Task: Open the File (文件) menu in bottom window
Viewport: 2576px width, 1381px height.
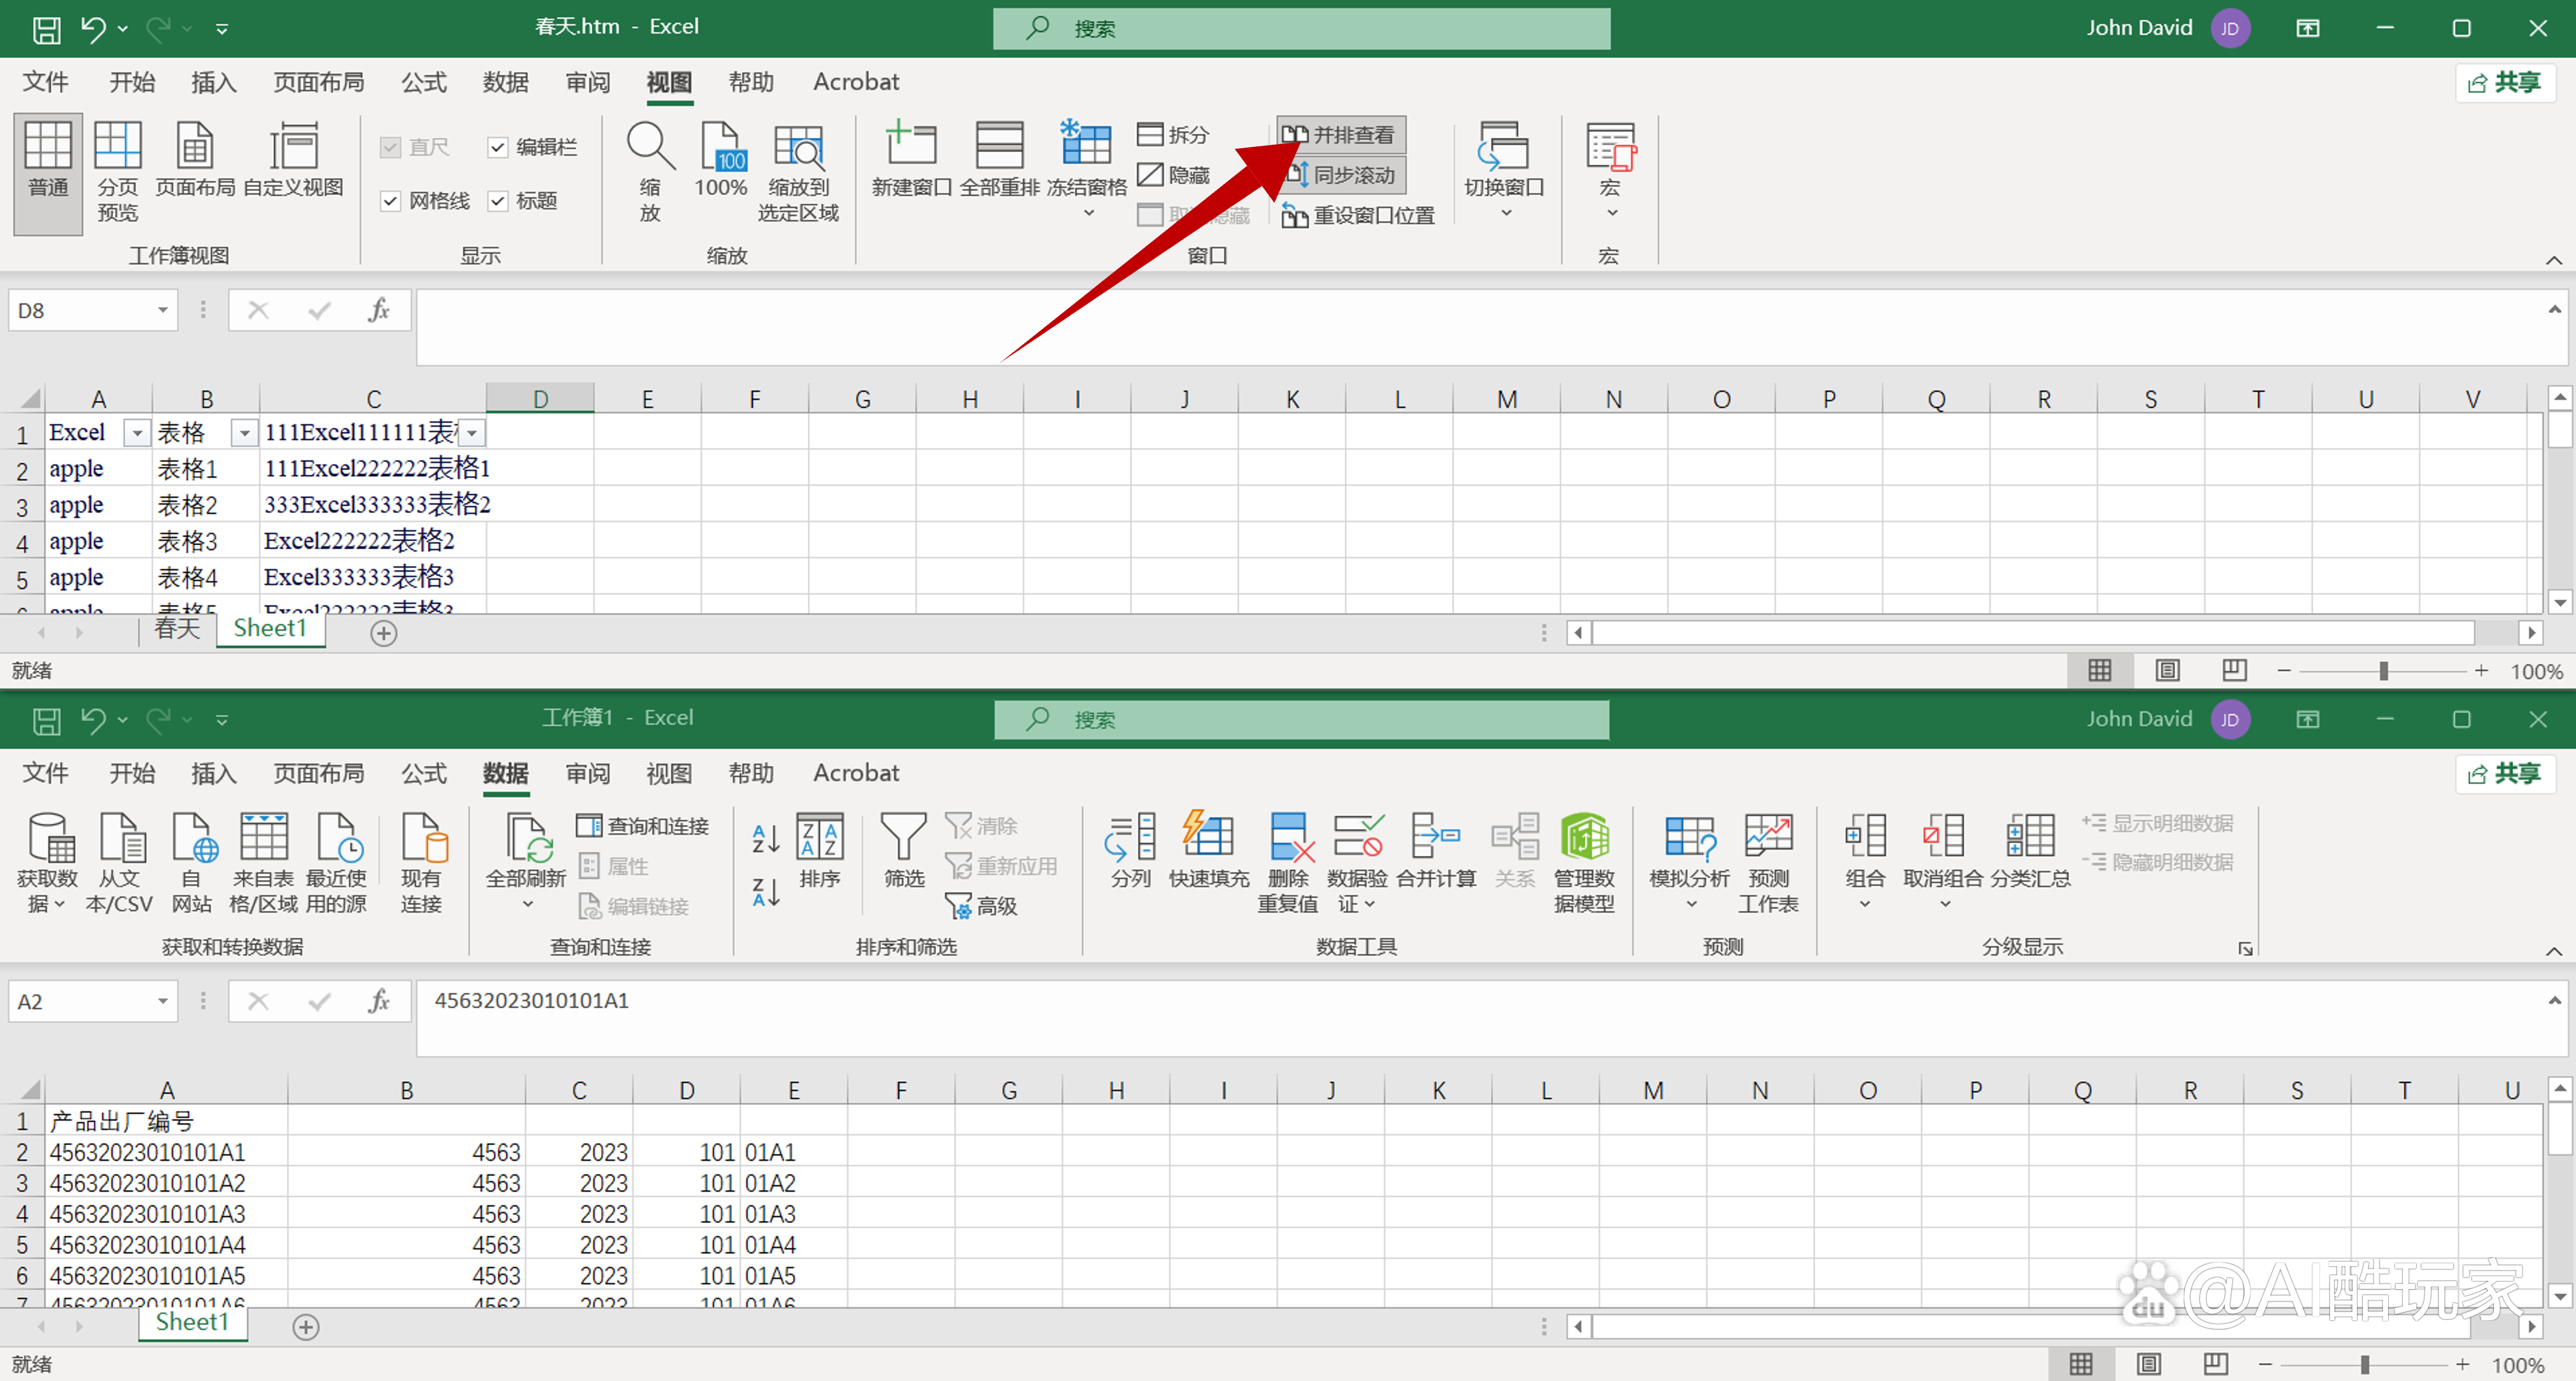Action: pos(45,773)
